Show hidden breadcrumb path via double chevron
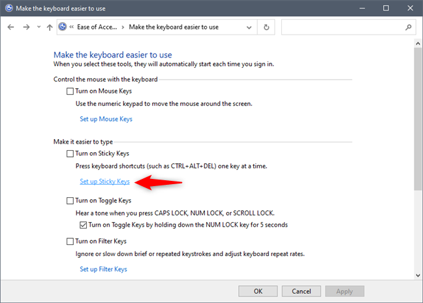 pyautogui.click(x=72, y=27)
